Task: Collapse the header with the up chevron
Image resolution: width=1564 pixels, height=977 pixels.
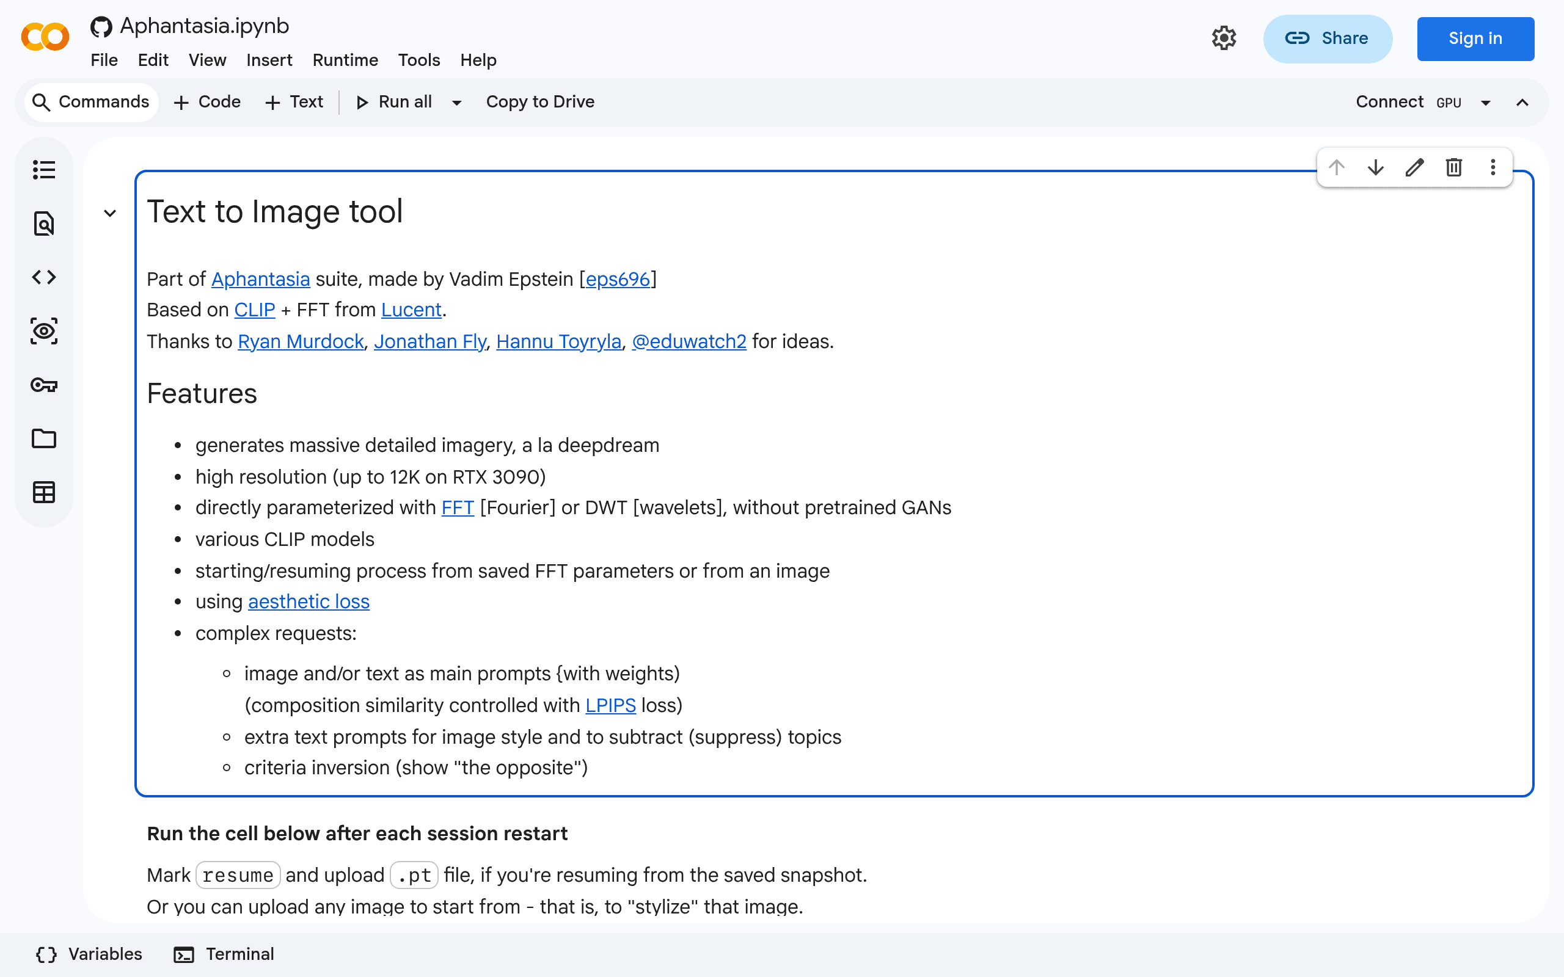Action: coord(1522,103)
